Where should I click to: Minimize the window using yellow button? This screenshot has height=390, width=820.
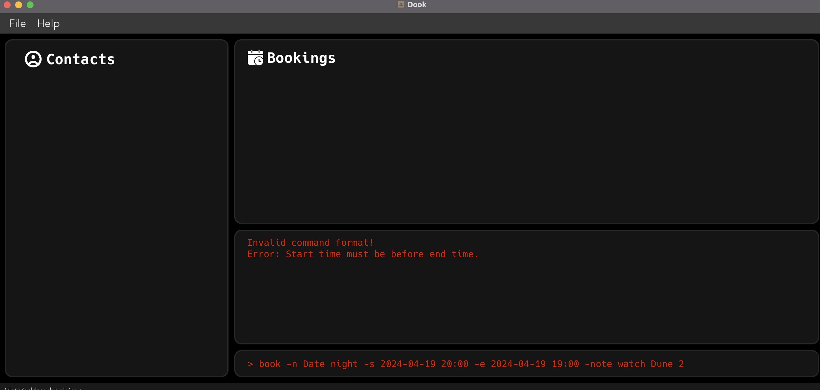pyautogui.click(x=18, y=5)
